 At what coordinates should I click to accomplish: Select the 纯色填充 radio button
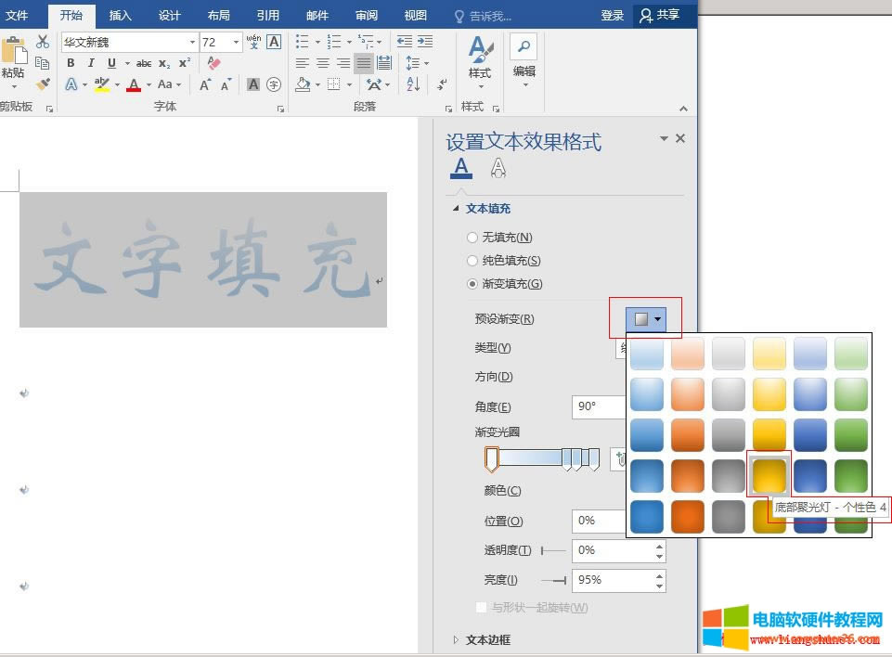coord(472,260)
